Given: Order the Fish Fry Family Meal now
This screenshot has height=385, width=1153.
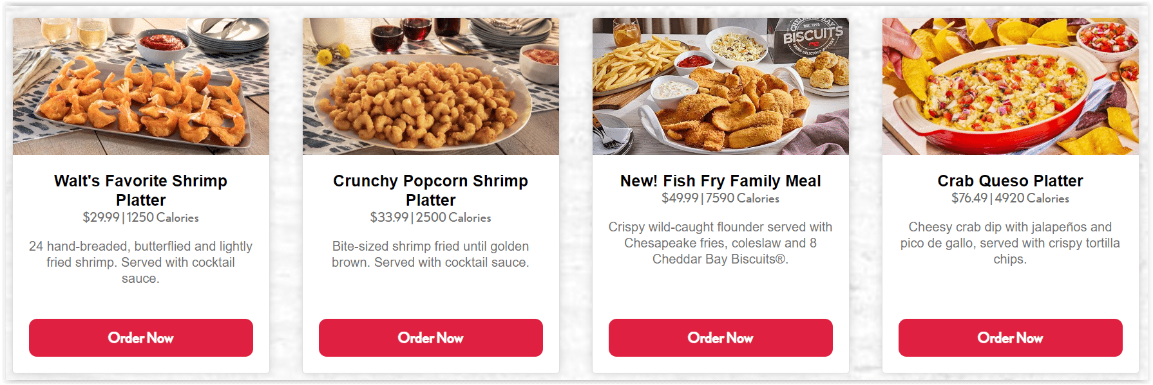Looking at the screenshot, I should click(x=720, y=337).
